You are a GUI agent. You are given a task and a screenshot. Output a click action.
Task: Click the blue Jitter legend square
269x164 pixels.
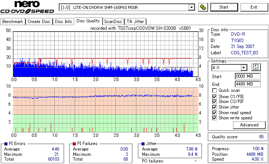coord(143,144)
